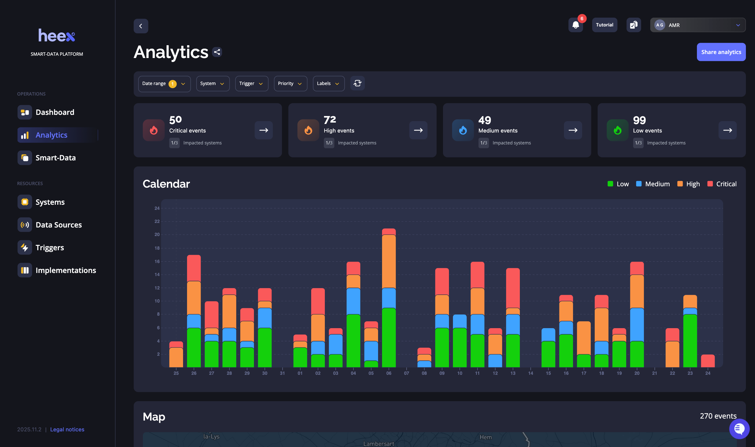Screen dimensions: 755x447
Task: Open the Date range filter dropdown
Action: [x=164, y=83]
